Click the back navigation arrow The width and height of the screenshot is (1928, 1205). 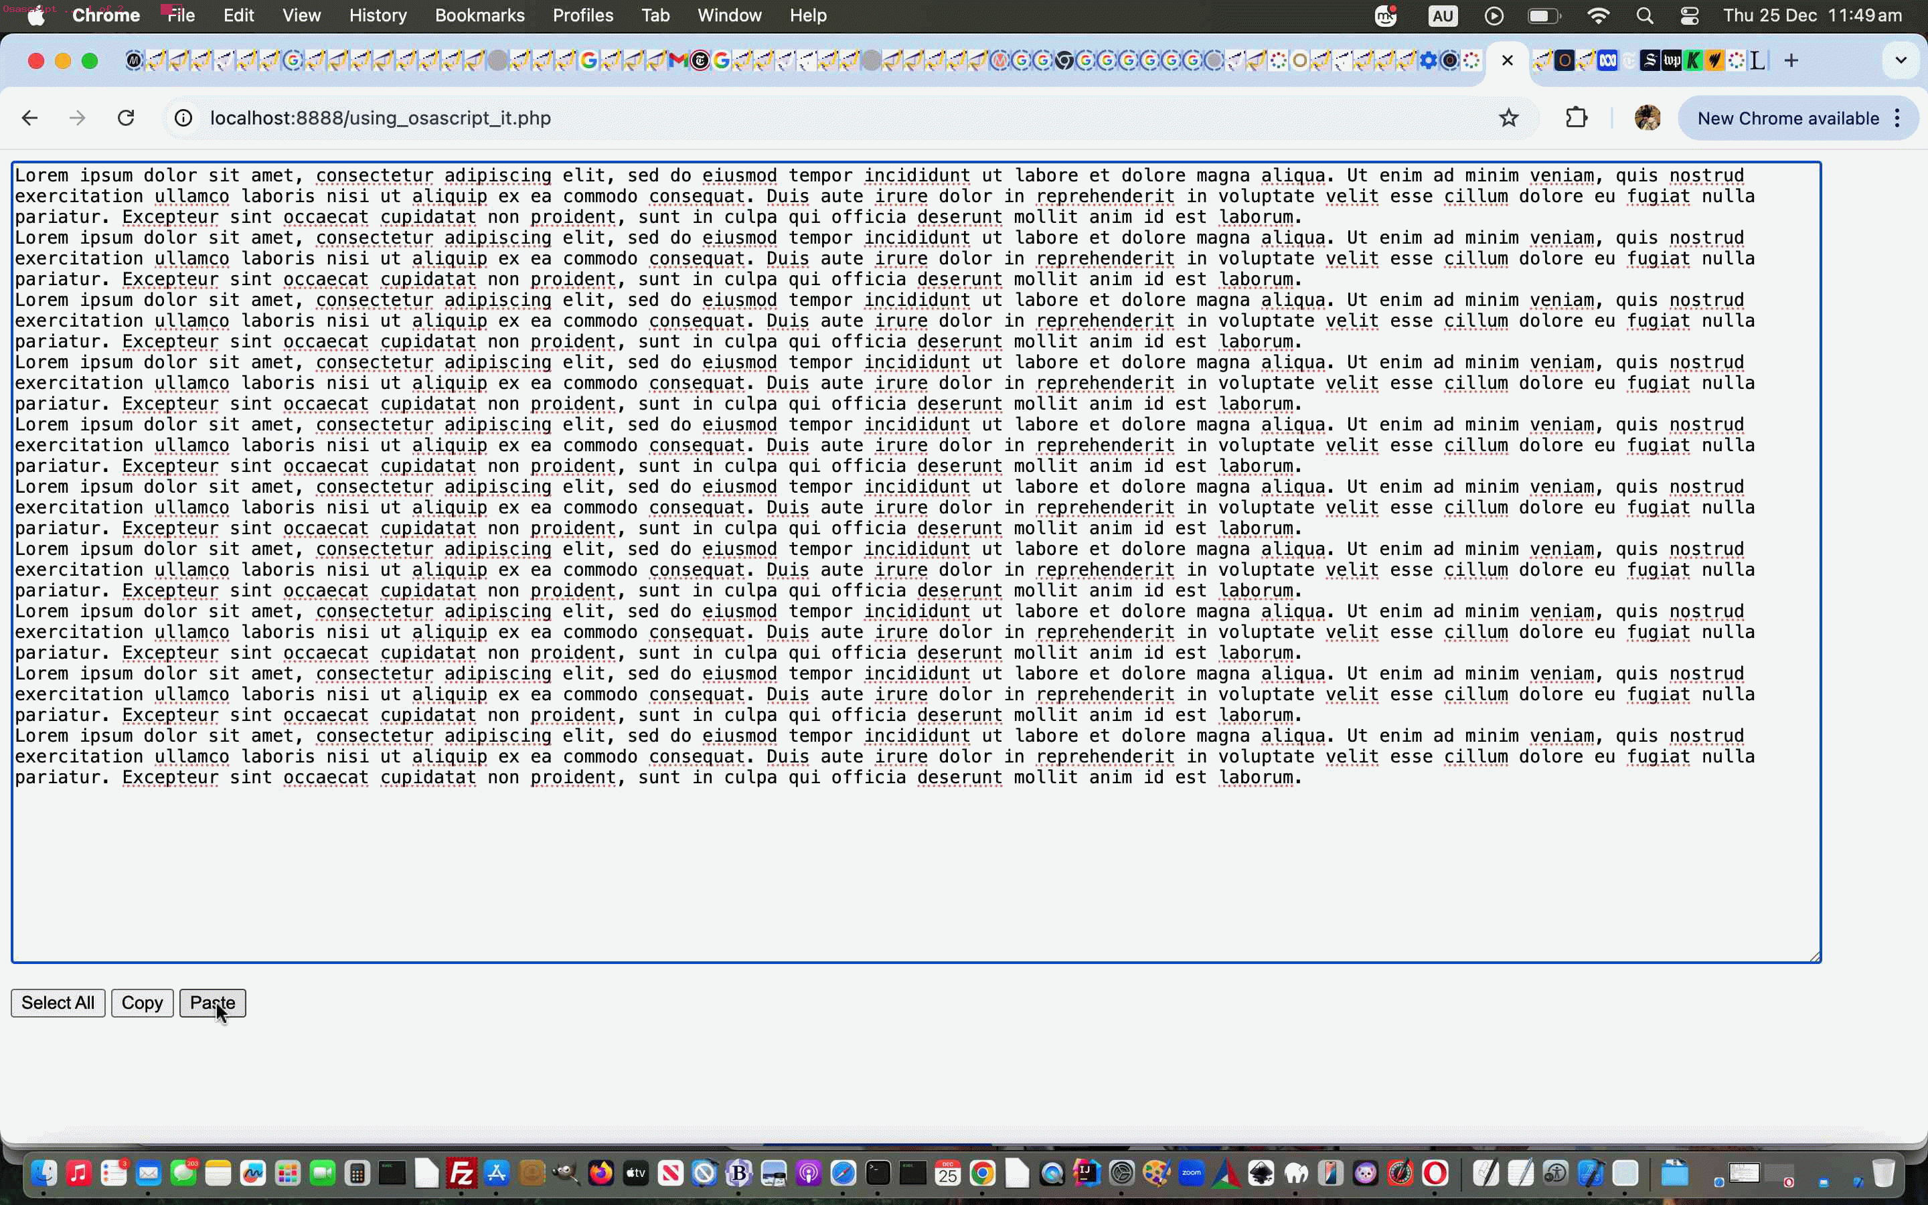click(30, 118)
